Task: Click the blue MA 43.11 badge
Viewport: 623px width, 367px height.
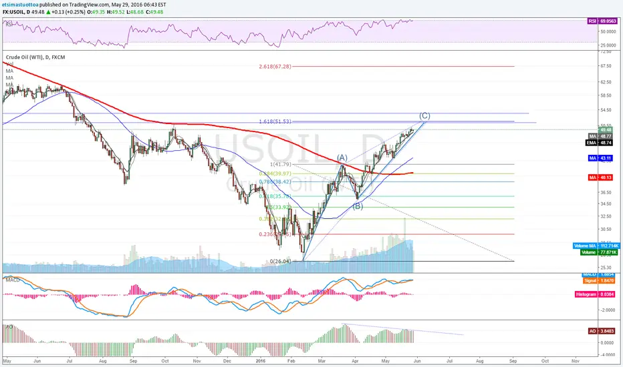Action: (x=600, y=158)
